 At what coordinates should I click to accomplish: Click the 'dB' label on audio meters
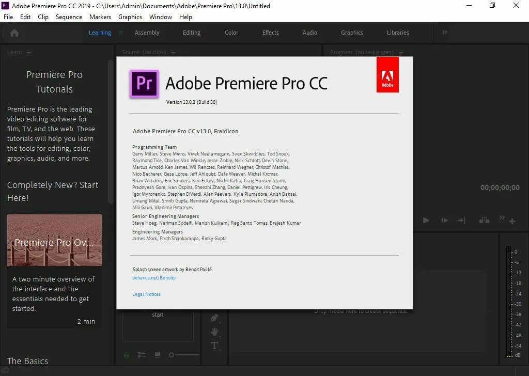pyautogui.click(x=518, y=355)
